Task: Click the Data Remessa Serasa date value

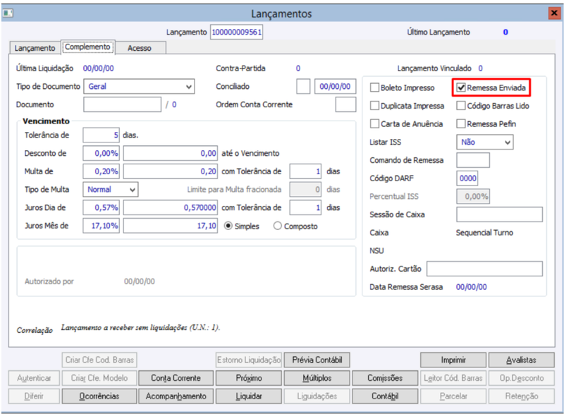Action: tap(471, 287)
